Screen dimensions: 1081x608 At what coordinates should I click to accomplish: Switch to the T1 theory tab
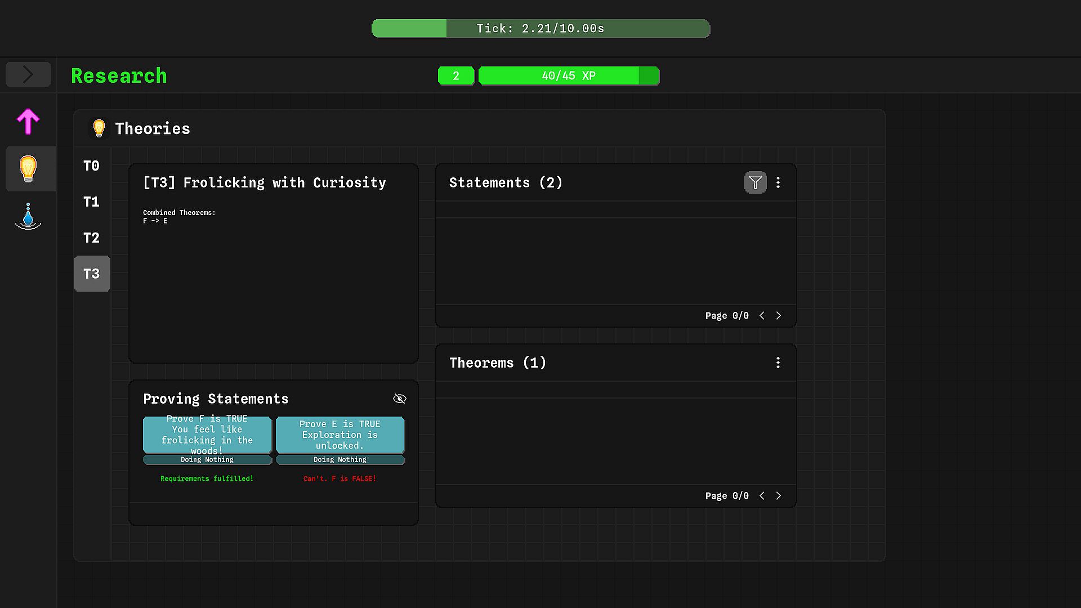tap(91, 202)
